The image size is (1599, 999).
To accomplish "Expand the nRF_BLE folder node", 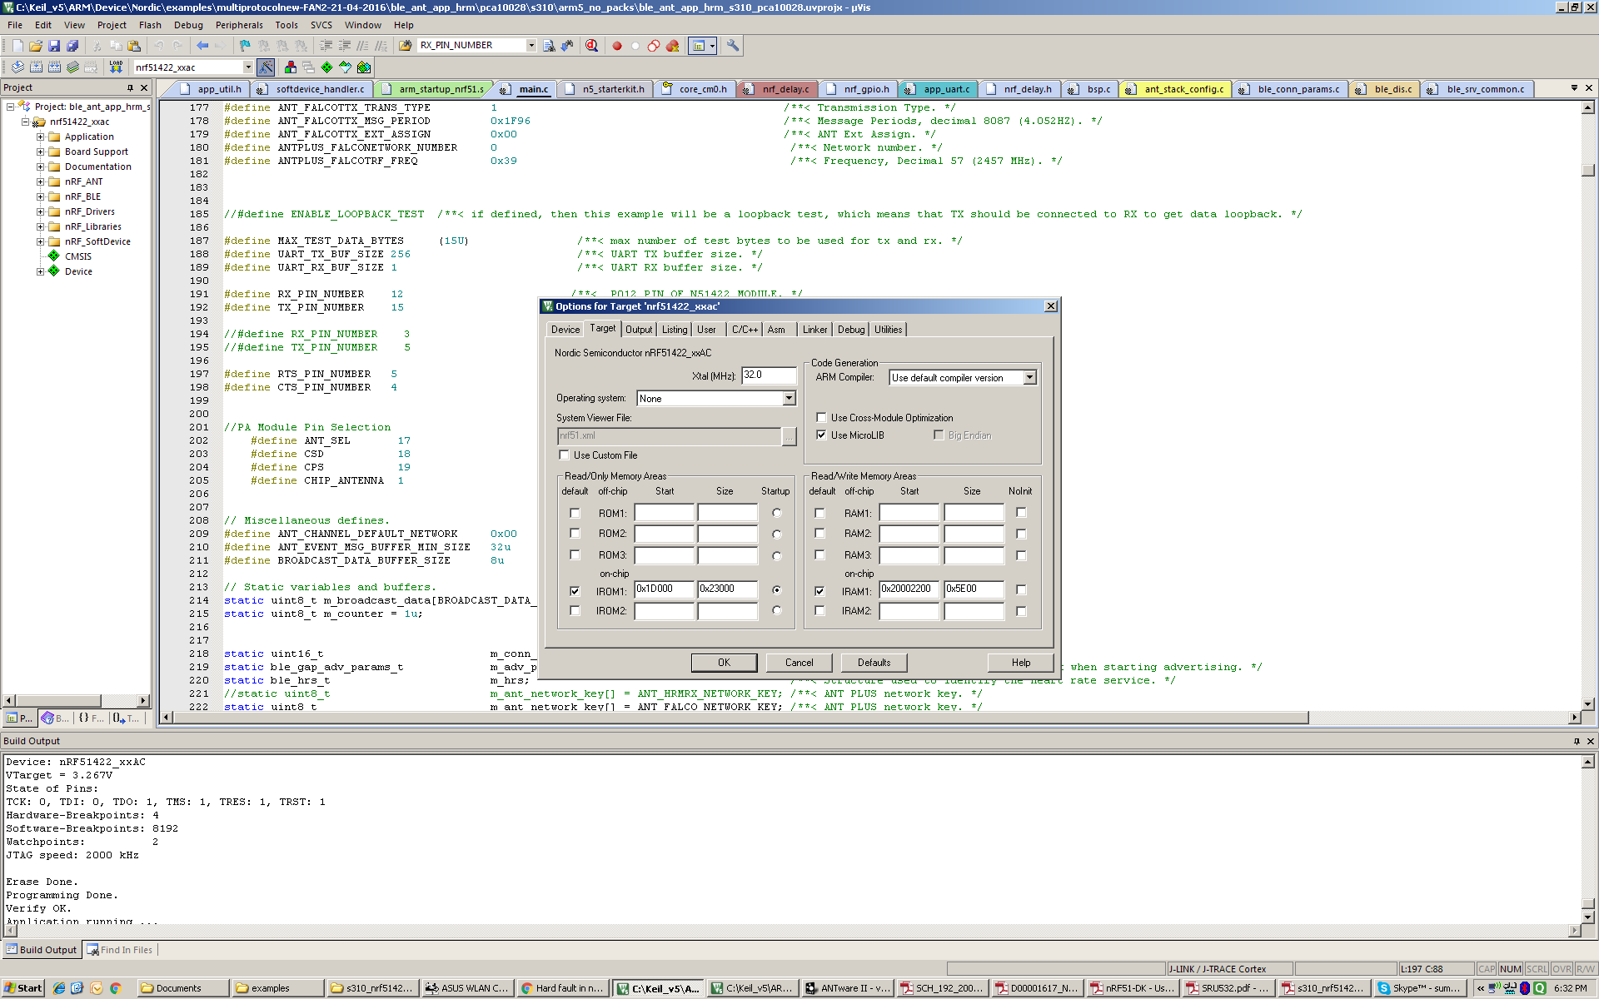I will tap(40, 196).
